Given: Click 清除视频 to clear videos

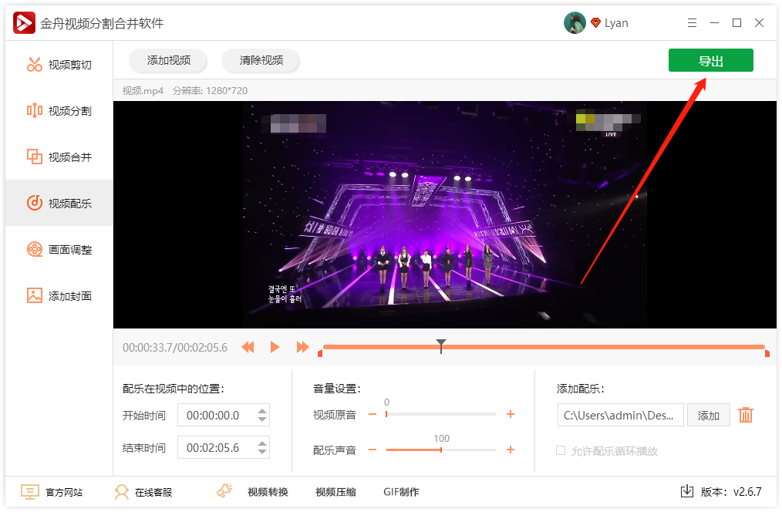Looking at the screenshot, I should (261, 60).
